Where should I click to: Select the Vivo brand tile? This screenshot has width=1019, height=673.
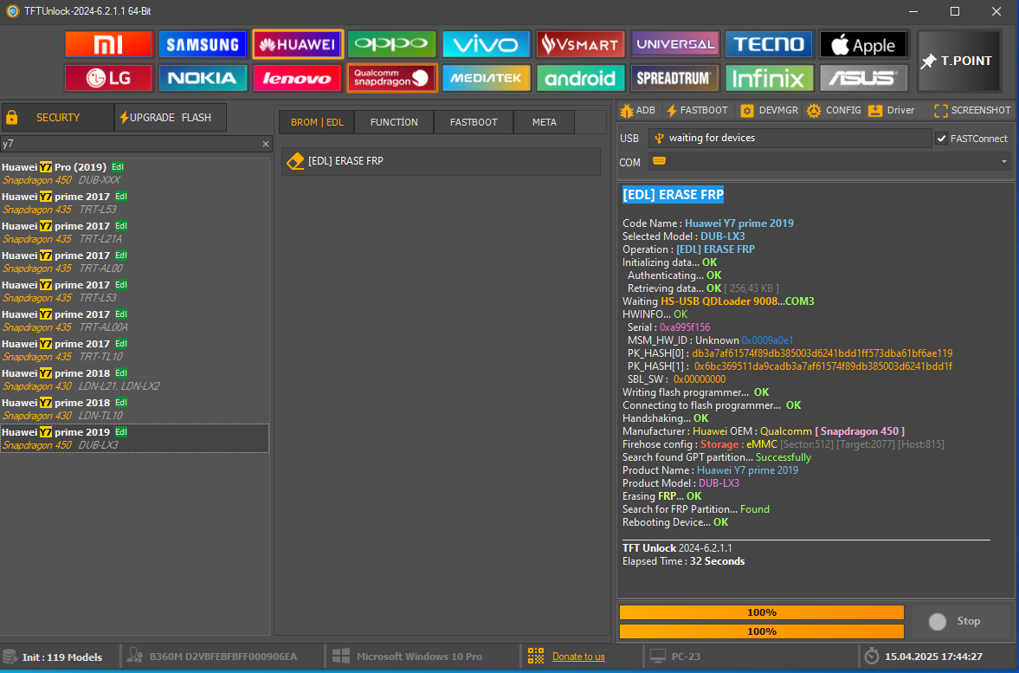pyautogui.click(x=486, y=44)
